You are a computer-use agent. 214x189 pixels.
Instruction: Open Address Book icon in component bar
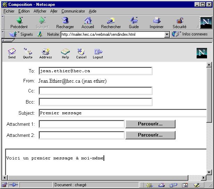(x=185, y=185)
